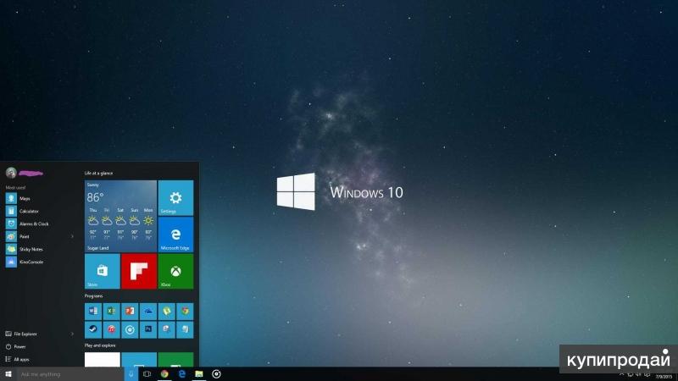Open Maps from Most used list
678x381 pixels.
tap(39, 198)
